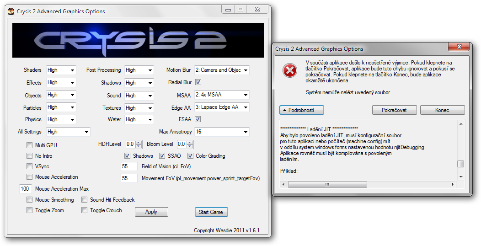Click the Copyright Wasdie 2011 v1.6.1 text
This screenshot has height=246, width=481.
(x=227, y=230)
